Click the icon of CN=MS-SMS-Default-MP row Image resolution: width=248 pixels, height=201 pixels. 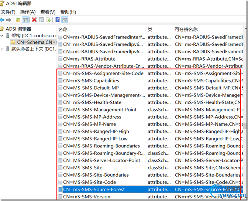tap(60, 88)
